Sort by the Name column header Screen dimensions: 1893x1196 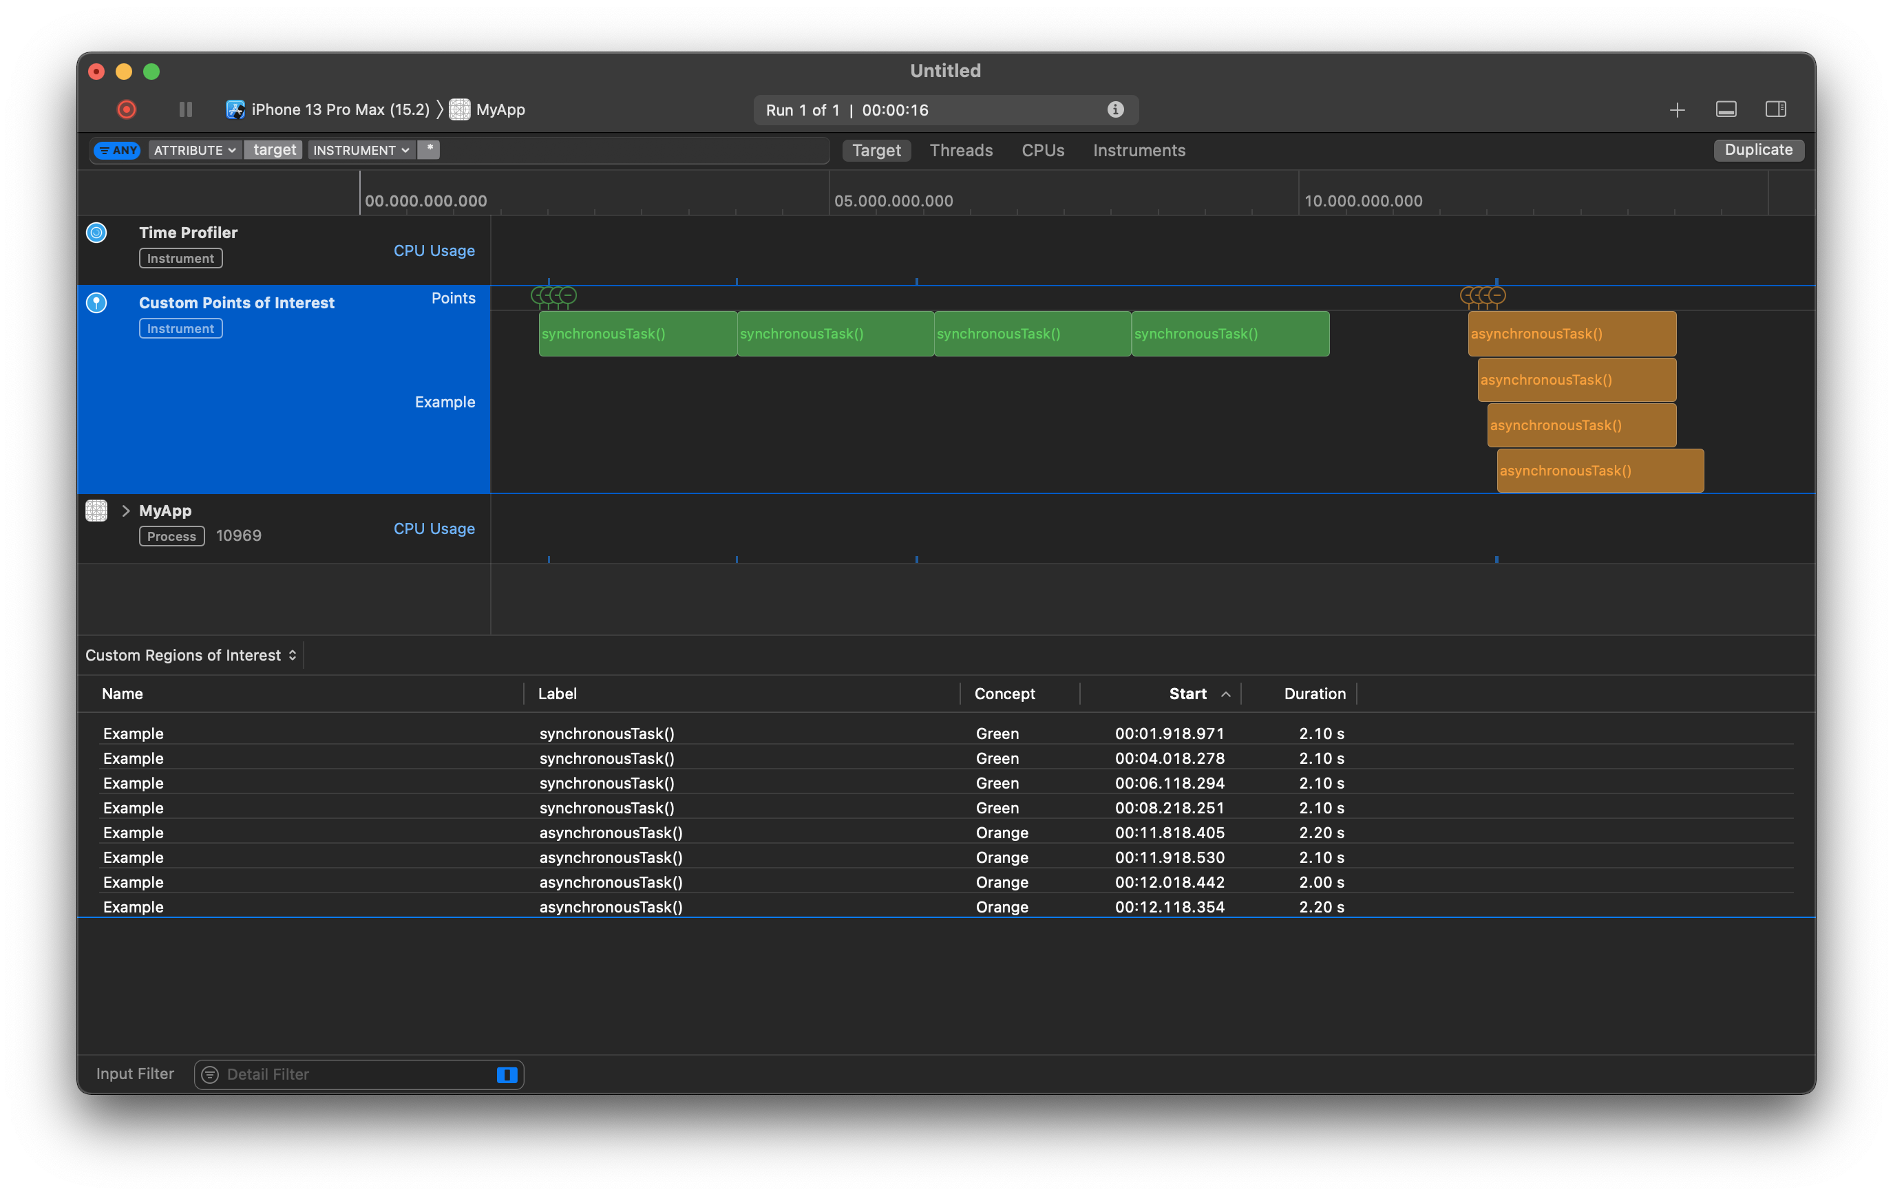pyautogui.click(x=122, y=694)
